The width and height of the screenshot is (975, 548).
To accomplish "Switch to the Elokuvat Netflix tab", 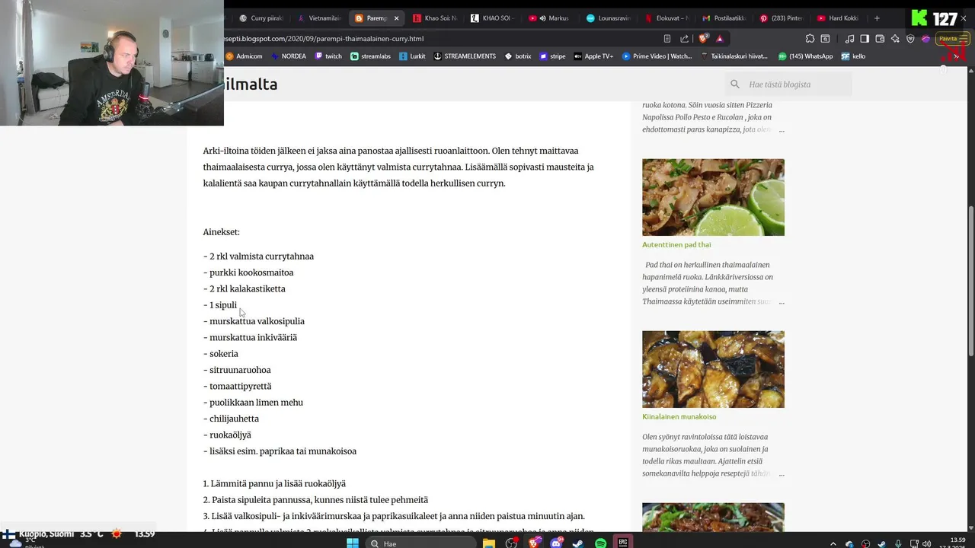I will 666,18.
